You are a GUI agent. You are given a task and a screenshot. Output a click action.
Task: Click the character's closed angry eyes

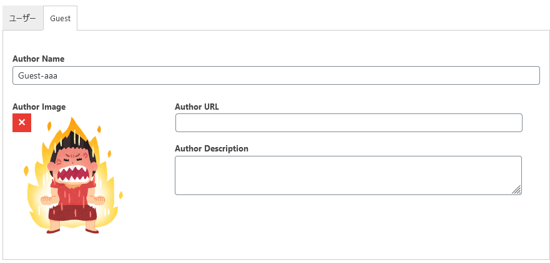coord(74,159)
